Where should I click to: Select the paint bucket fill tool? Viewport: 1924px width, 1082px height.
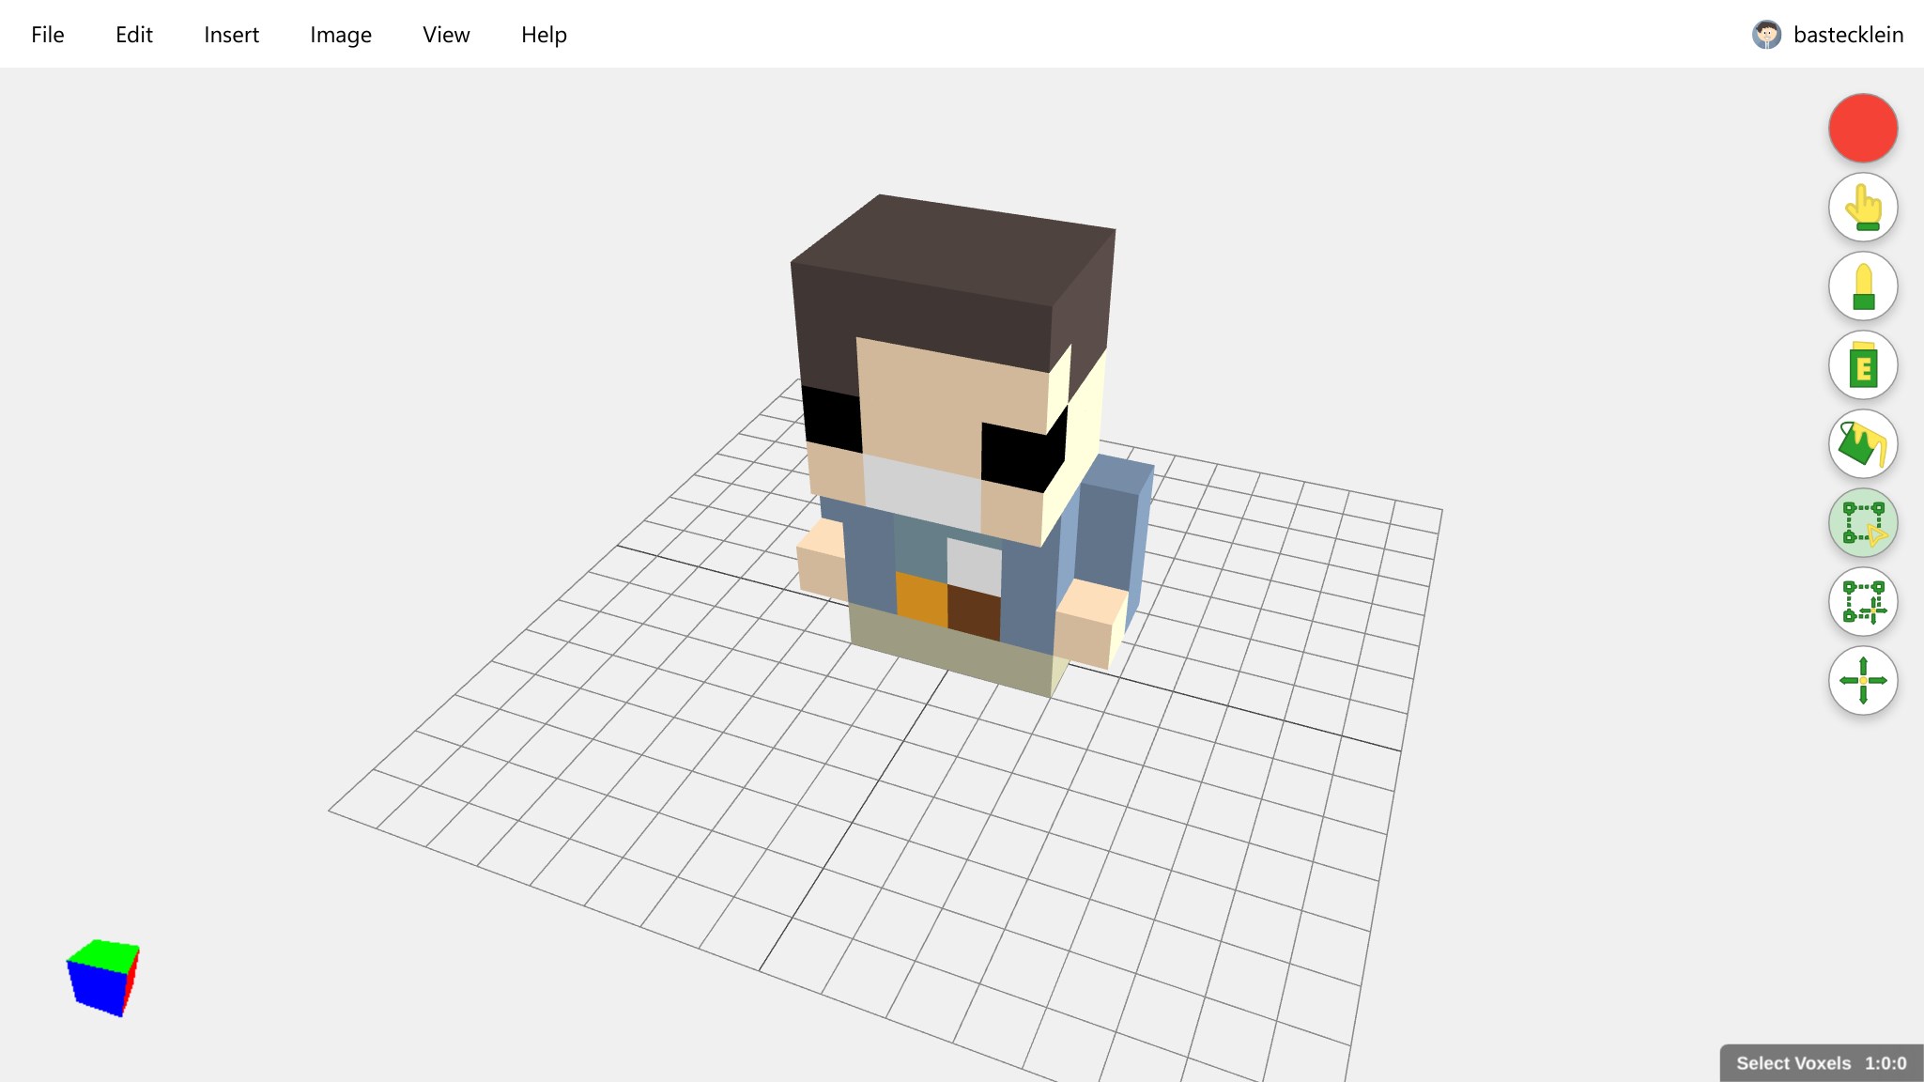point(1864,444)
